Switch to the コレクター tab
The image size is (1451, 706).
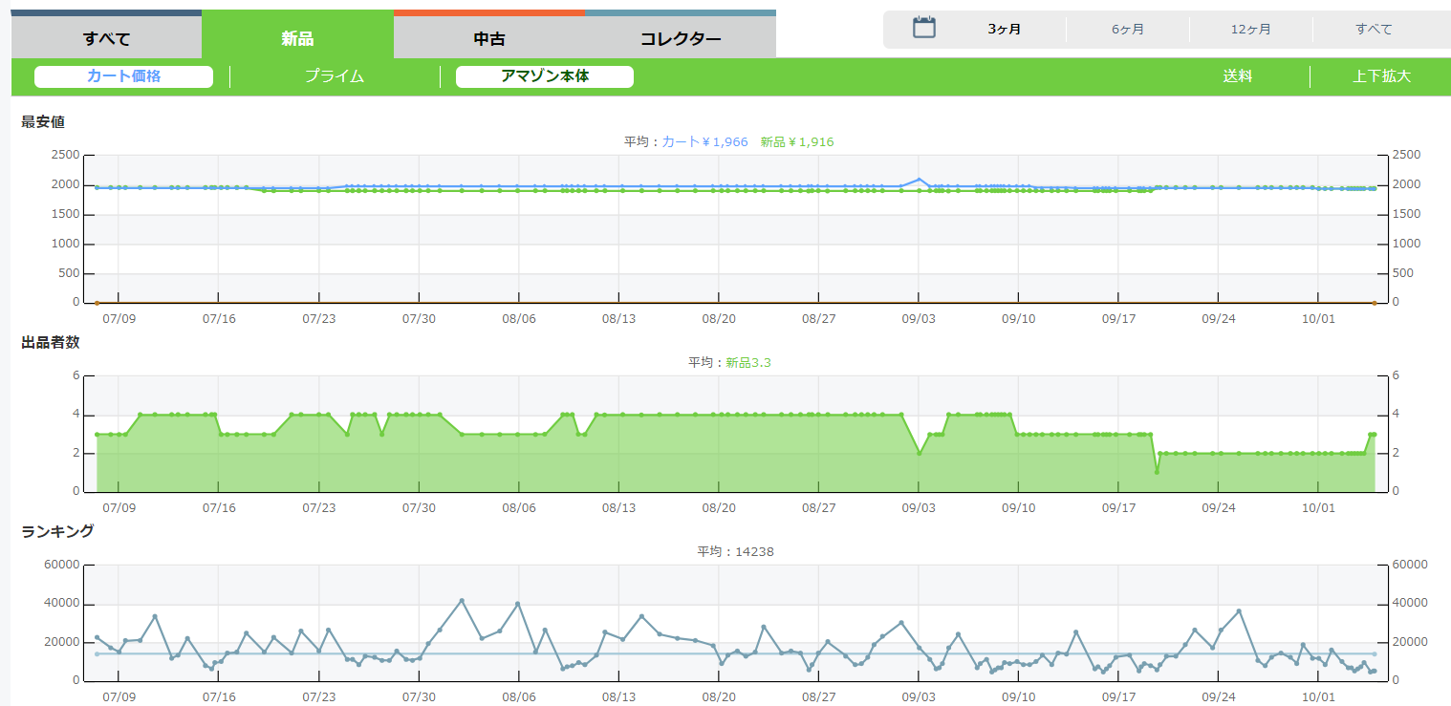[680, 39]
